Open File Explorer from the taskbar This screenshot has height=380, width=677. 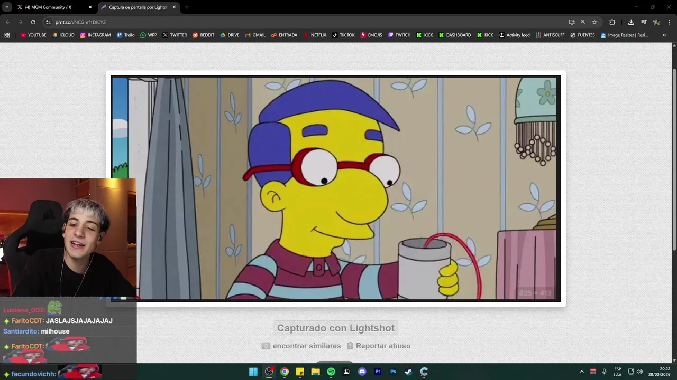pyautogui.click(x=315, y=372)
